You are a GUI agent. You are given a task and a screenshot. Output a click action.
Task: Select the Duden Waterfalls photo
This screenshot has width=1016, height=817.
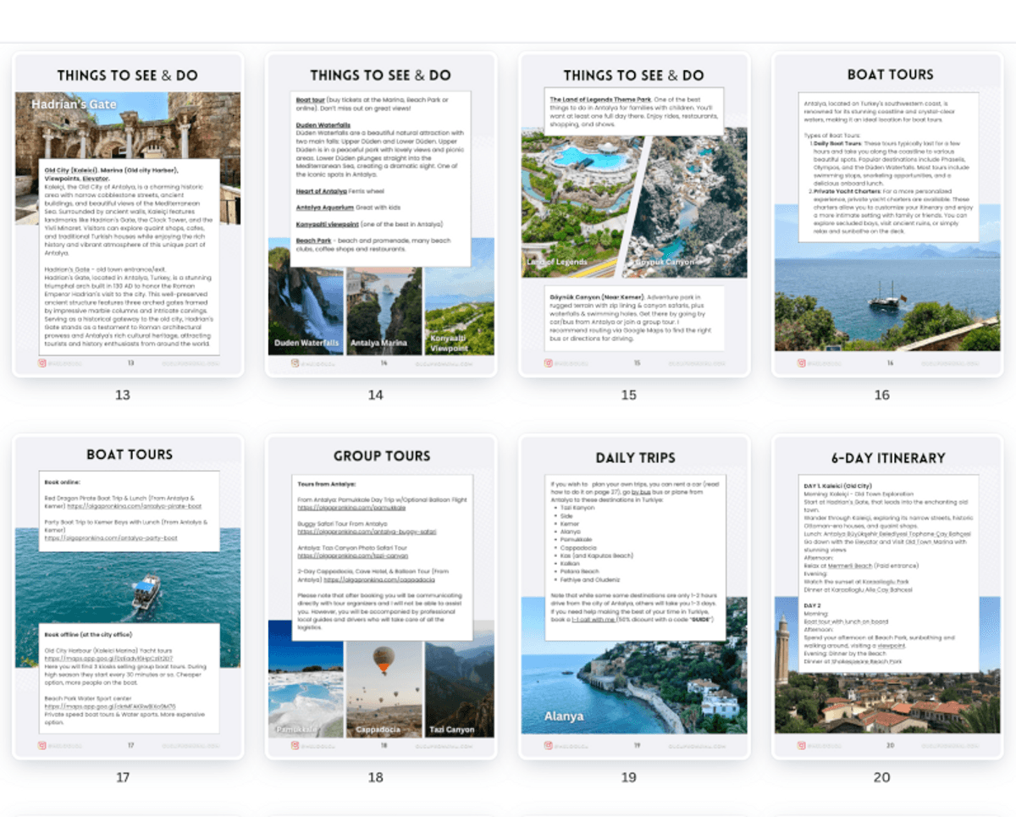click(x=306, y=311)
